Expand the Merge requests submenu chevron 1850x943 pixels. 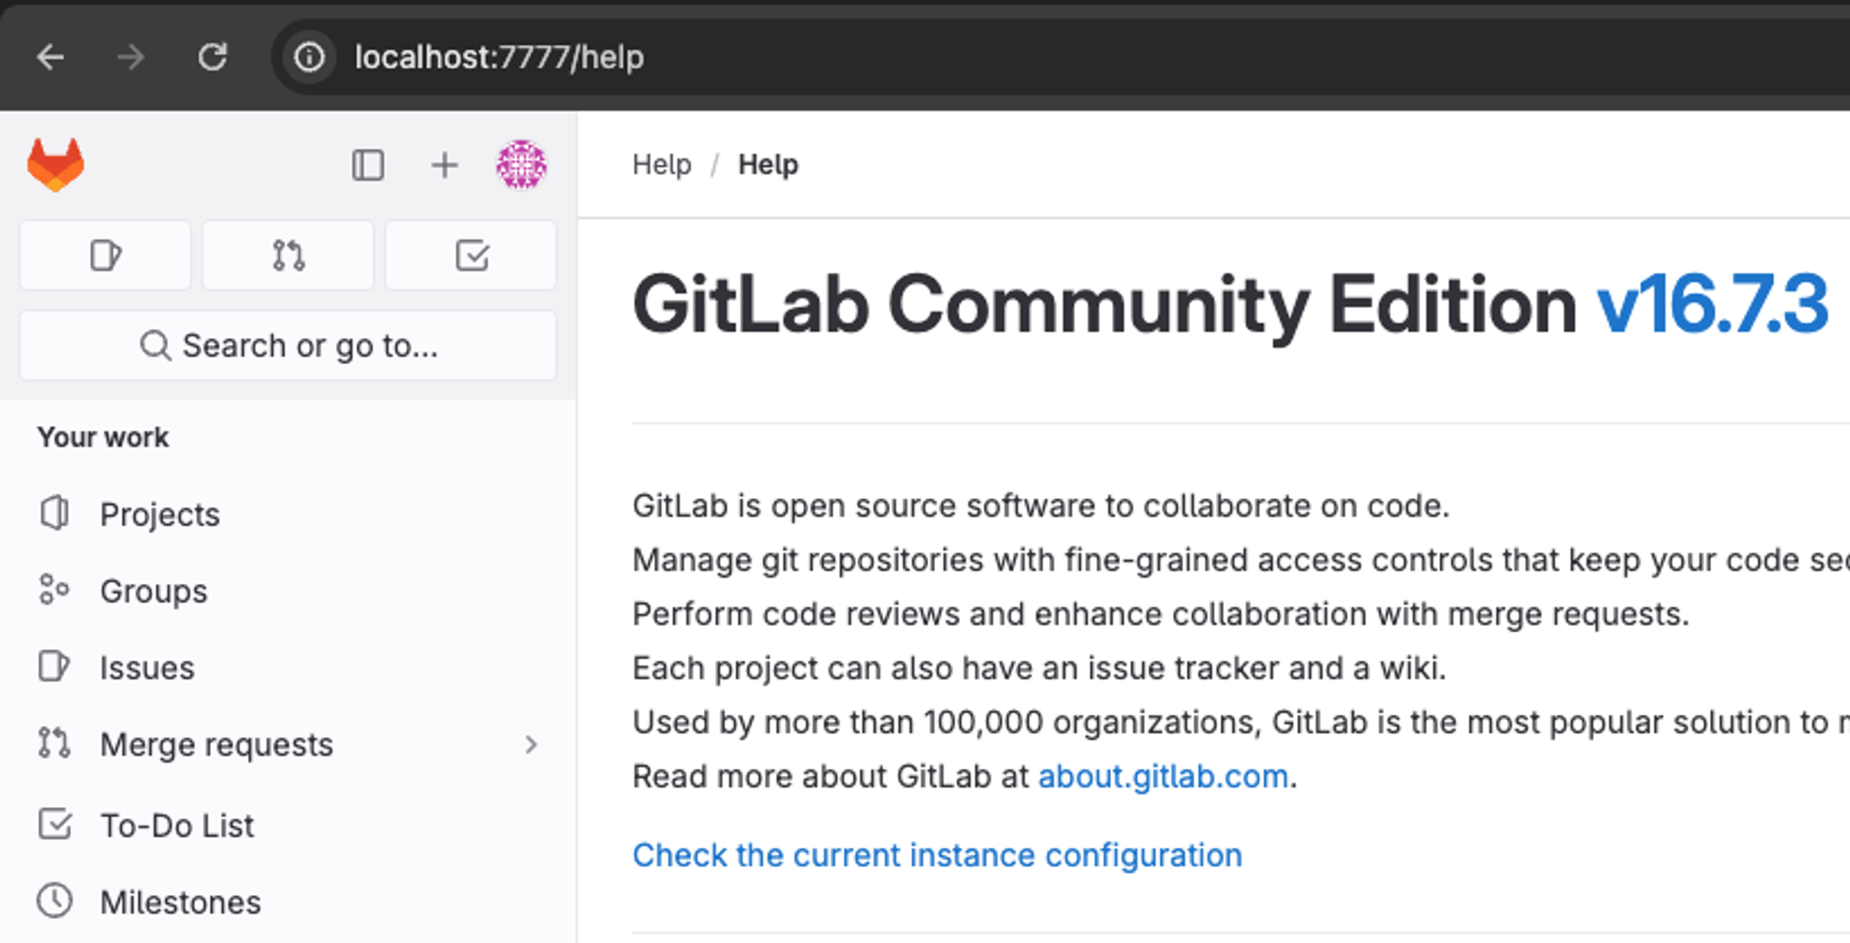pyautogui.click(x=531, y=744)
